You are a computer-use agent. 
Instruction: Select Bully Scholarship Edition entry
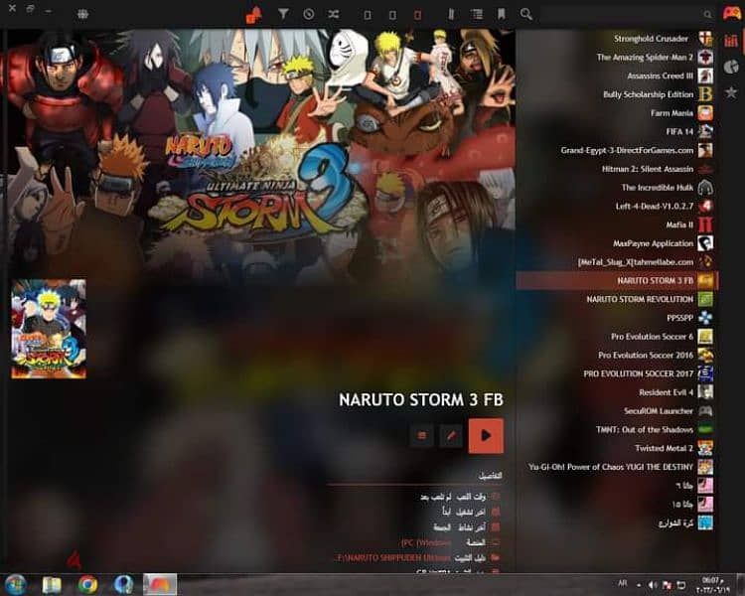pyautogui.click(x=617, y=94)
